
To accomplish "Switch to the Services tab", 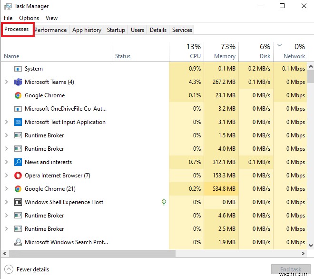I will 182,30.
